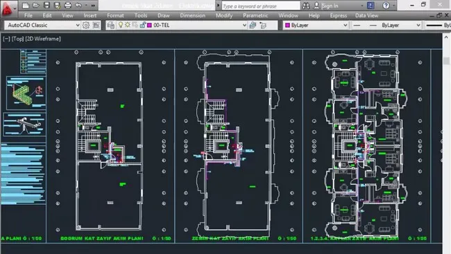Open the Format menu
The image size is (451, 254).
[x=115, y=15]
